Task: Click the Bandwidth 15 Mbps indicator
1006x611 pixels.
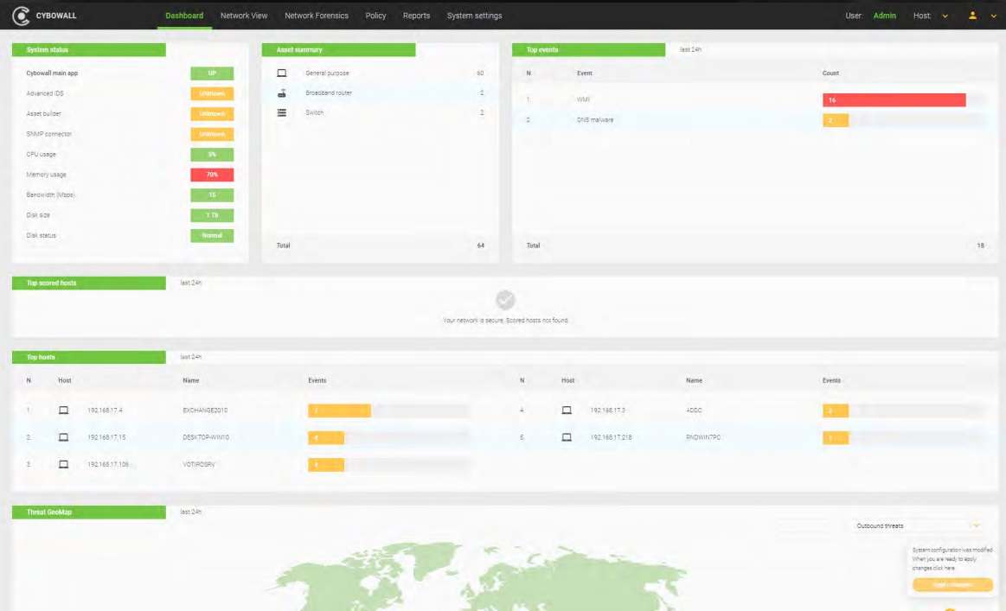Action: [x=212, y=195]
